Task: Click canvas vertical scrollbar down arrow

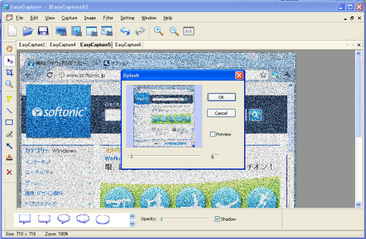Action: pos(358,205)
